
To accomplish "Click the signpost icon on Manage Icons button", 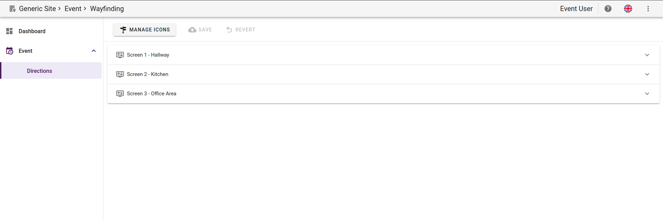I will point(123,30).
